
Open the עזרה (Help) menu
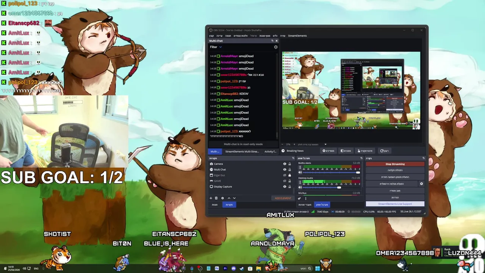(x=283, y=36)
